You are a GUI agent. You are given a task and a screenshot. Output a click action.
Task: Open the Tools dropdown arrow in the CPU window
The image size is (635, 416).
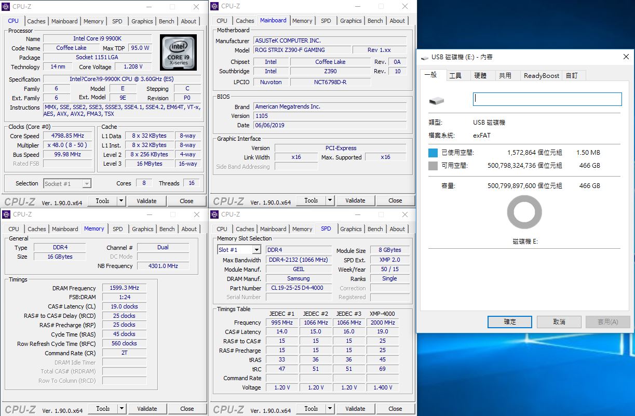(x=121, y=201)
